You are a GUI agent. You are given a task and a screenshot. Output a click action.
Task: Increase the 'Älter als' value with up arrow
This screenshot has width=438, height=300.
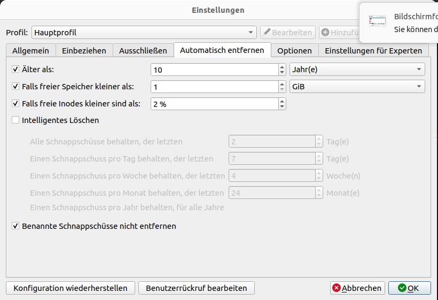282,67
